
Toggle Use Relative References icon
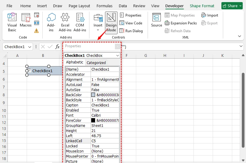[37, 23]
